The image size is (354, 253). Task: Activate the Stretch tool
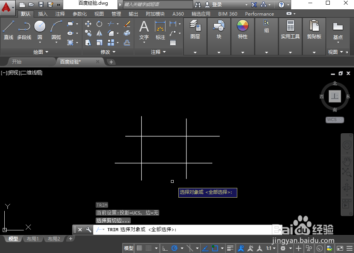[x=88, y=42]
